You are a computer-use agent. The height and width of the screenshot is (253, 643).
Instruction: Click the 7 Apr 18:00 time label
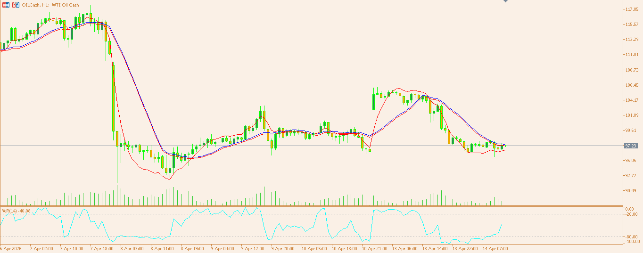(101, 248)
